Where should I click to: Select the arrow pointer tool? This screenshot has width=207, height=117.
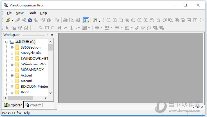[7, 28]
